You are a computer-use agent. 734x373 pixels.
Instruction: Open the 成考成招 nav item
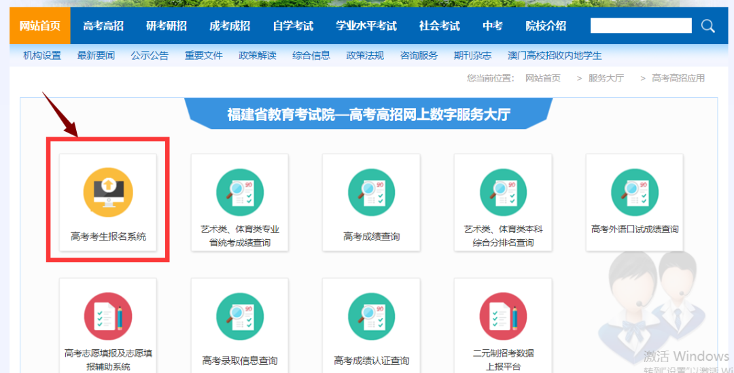click(230, 26)
